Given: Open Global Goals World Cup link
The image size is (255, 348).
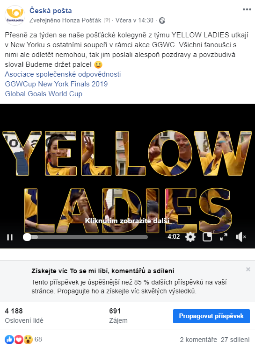Looking at the screenshot, I should coord(44,94).
